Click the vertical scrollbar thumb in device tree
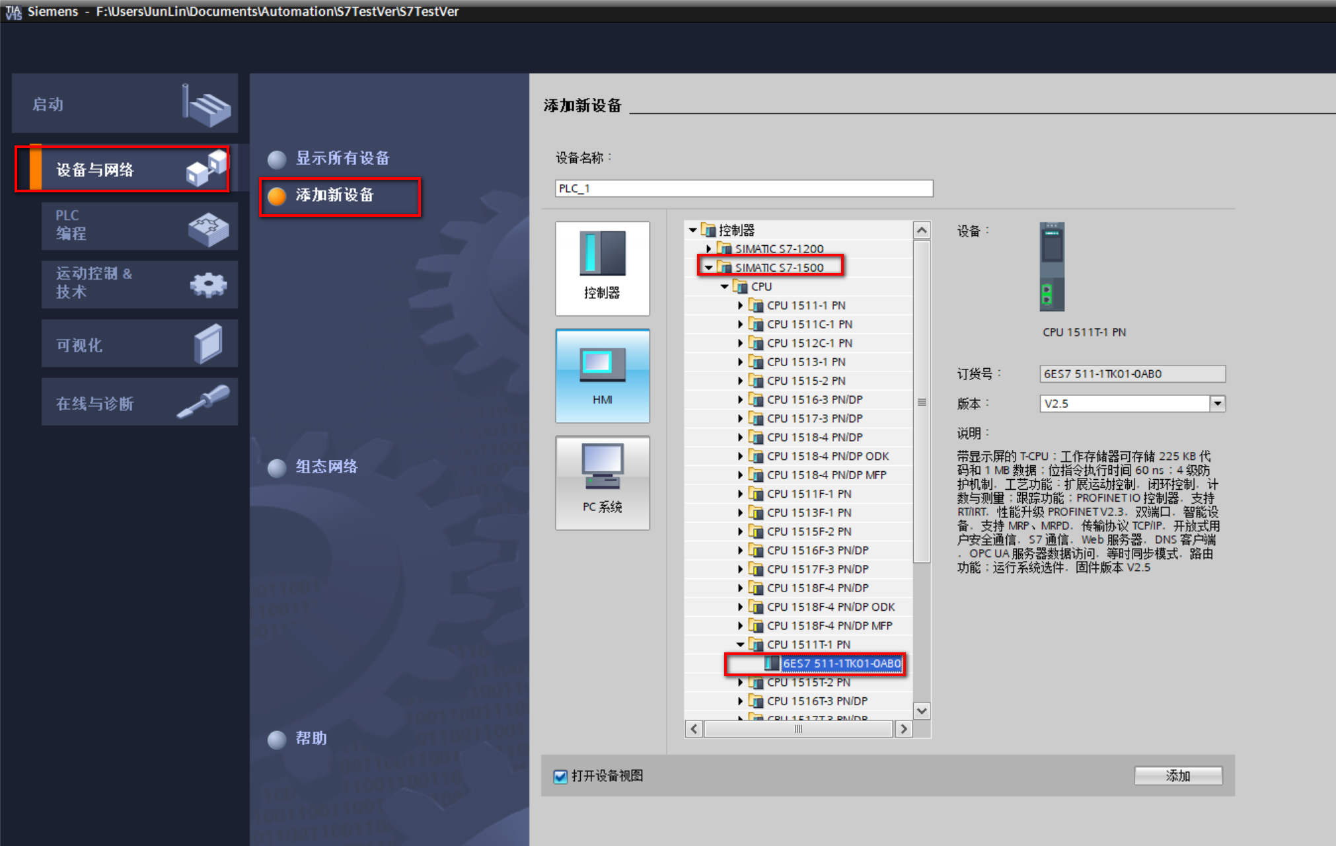This screenshot has height=846, width=1336. click(x=922, y=402)
